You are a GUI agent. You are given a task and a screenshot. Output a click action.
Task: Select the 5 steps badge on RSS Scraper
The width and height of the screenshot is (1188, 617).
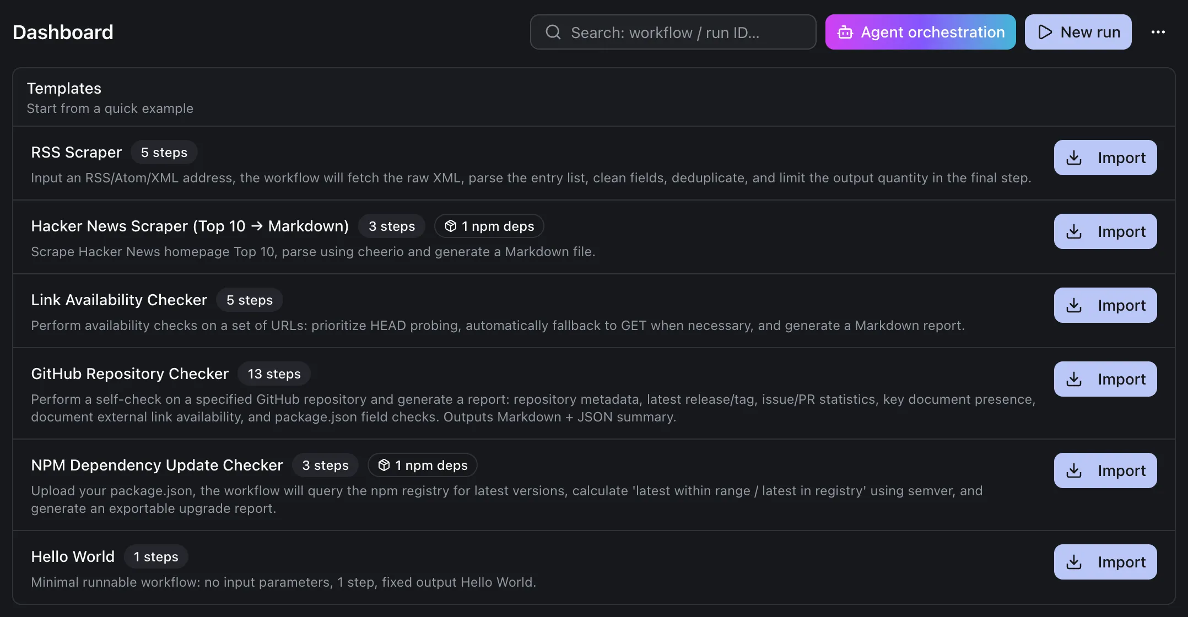tap(164, 152)
